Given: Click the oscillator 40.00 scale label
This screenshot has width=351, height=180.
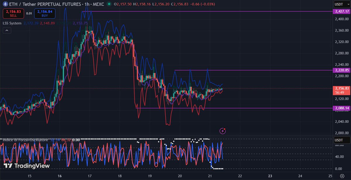Looking at the screenshot, I should tap(339, 157).
